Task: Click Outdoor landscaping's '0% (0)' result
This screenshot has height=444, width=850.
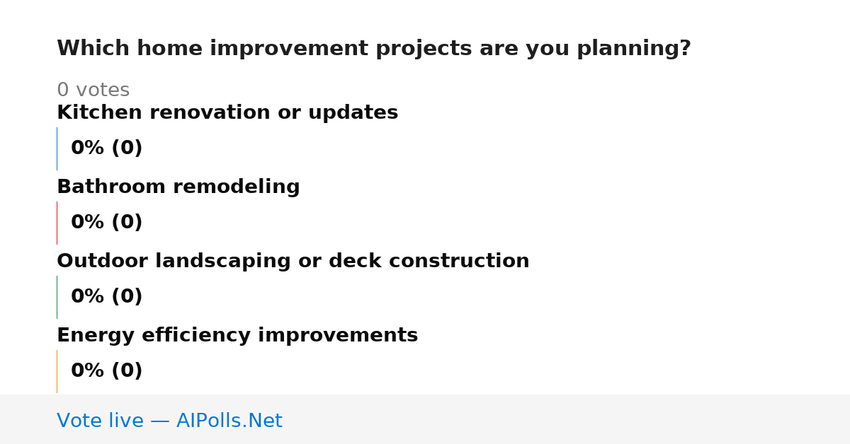Action: click(106, 297)
